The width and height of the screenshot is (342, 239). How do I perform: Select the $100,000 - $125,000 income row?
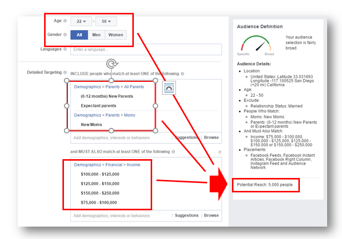(100, 174)
